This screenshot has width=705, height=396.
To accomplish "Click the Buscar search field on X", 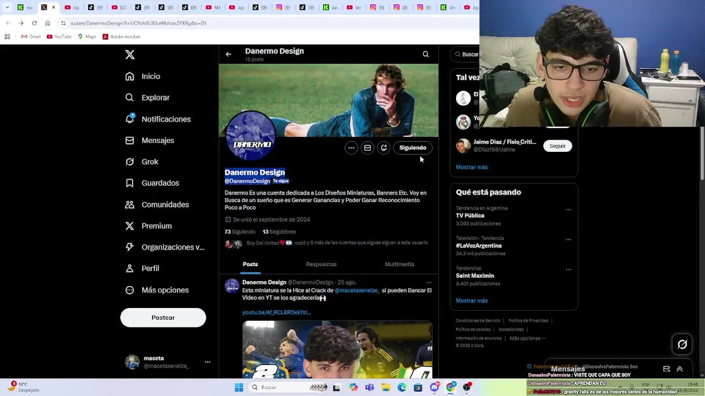I will coord(465,54).
